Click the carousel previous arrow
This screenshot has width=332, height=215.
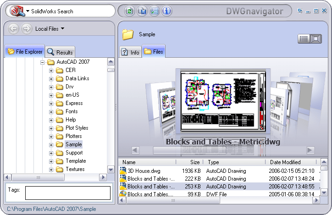point(135,150)
